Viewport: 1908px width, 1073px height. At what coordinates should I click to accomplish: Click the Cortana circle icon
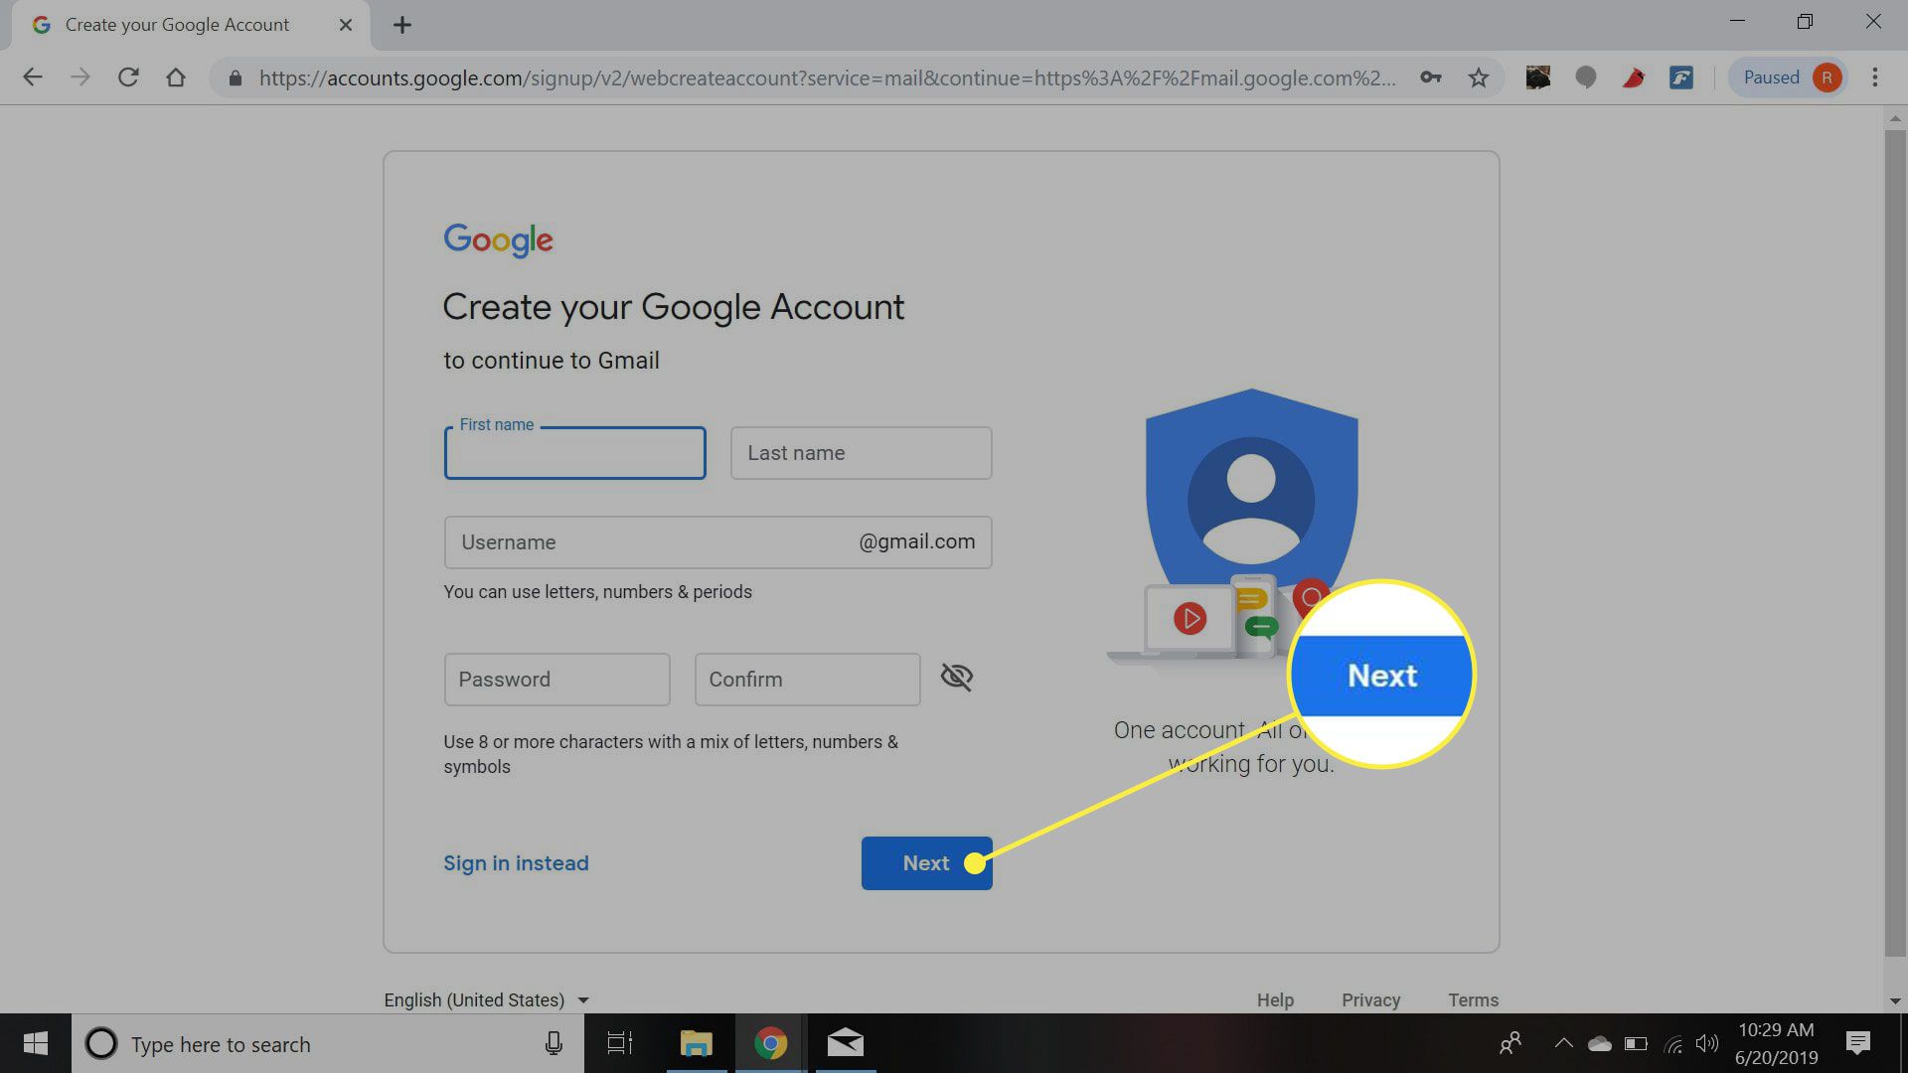point(100,1043)
